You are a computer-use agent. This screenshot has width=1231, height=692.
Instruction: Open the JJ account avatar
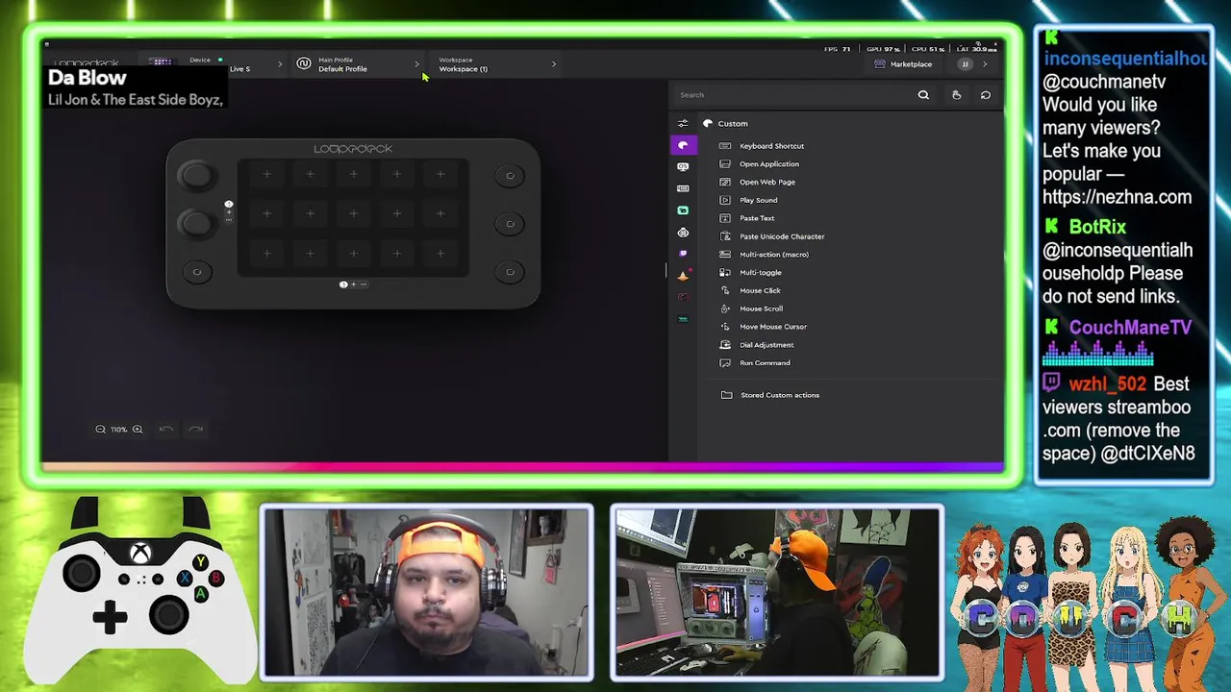(965, 64)
